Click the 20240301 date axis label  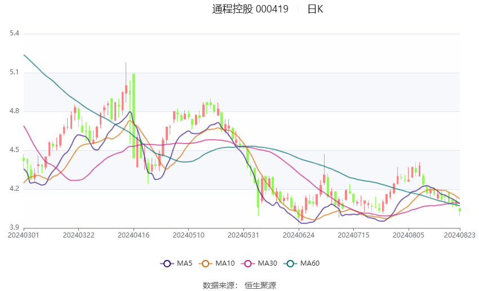pos(24,235)
